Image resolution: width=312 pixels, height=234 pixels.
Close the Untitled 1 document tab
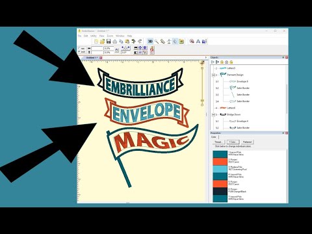[x=101, y=58]
